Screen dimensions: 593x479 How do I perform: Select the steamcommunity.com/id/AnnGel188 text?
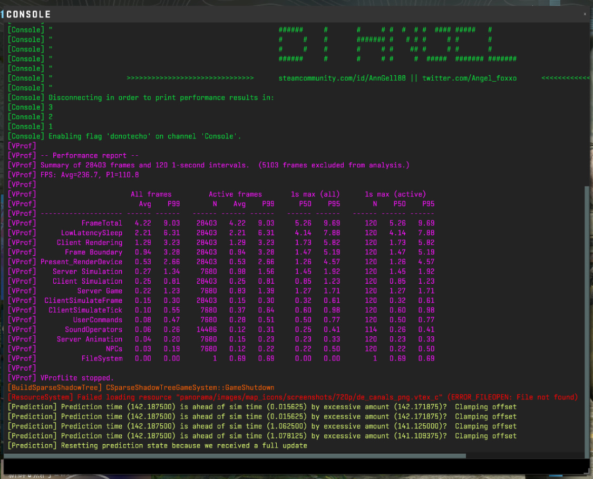coord(342,78)
